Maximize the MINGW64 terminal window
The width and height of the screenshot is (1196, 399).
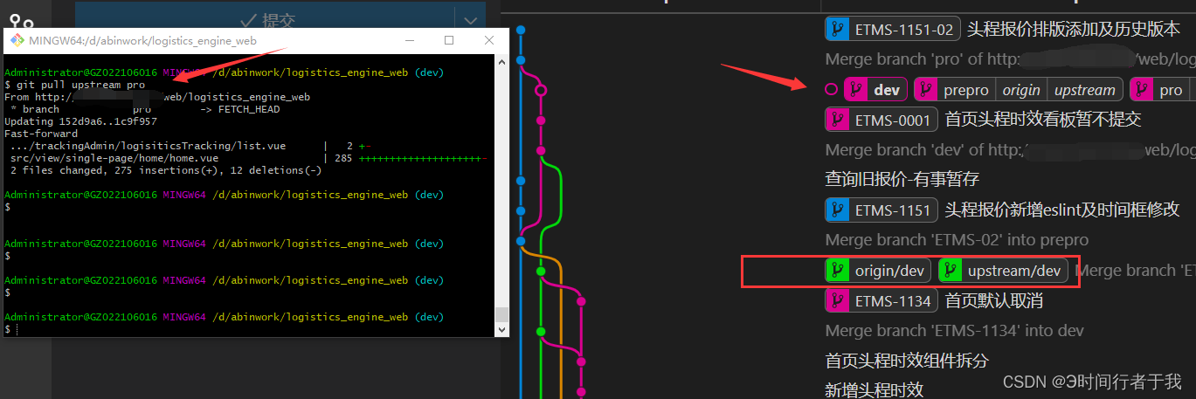[x=449, y=40]
